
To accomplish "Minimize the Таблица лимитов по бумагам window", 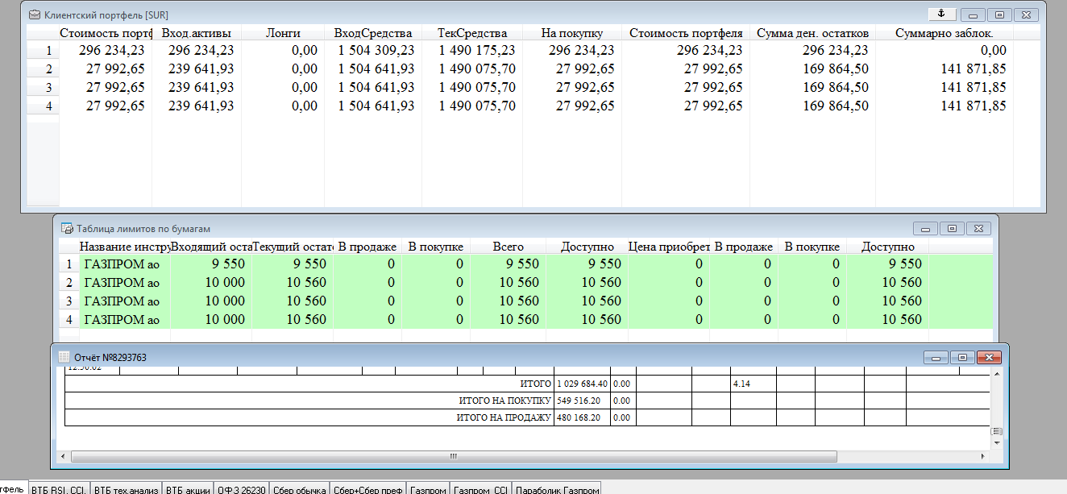I will pos(925,229).
